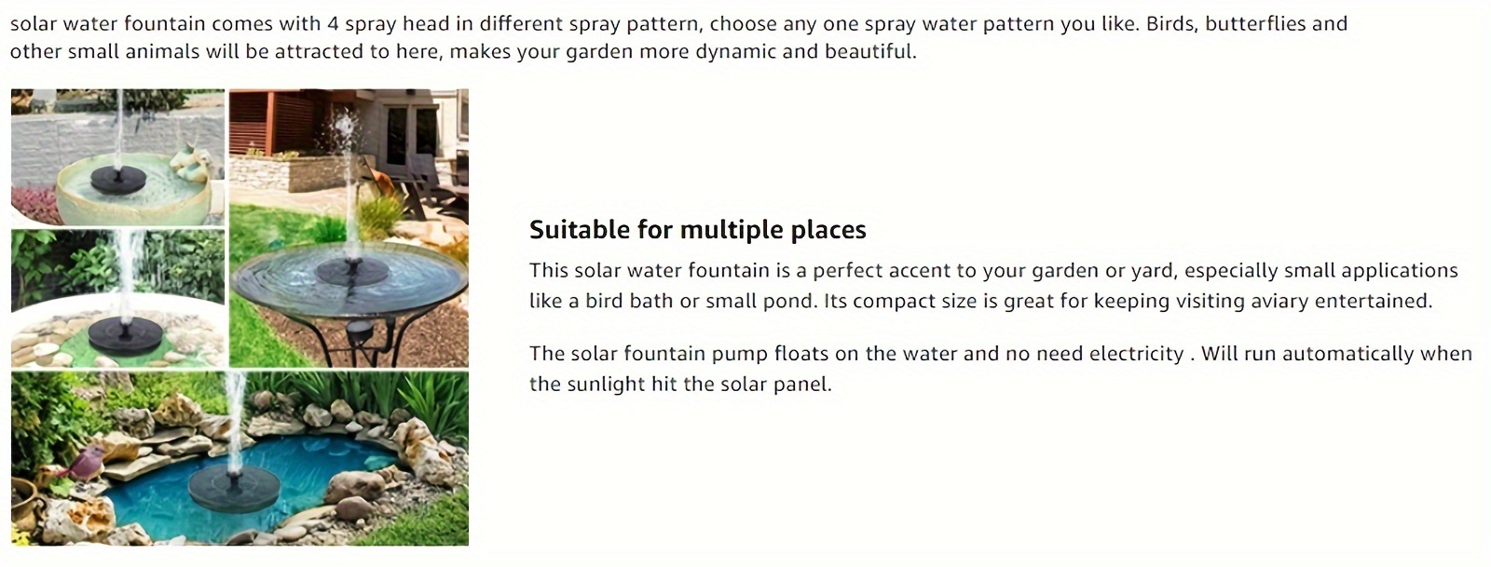Open the bird bath on lawn photo
Viewport: 1491px width, 567px height.
coord(349,228)
